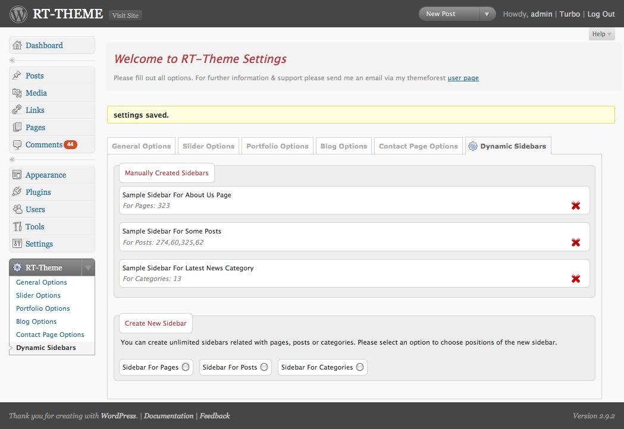The height and width of the screenshot is (429, 624).
Task: Select the Dynamic Sidebars tab
Action: [508, 146]
